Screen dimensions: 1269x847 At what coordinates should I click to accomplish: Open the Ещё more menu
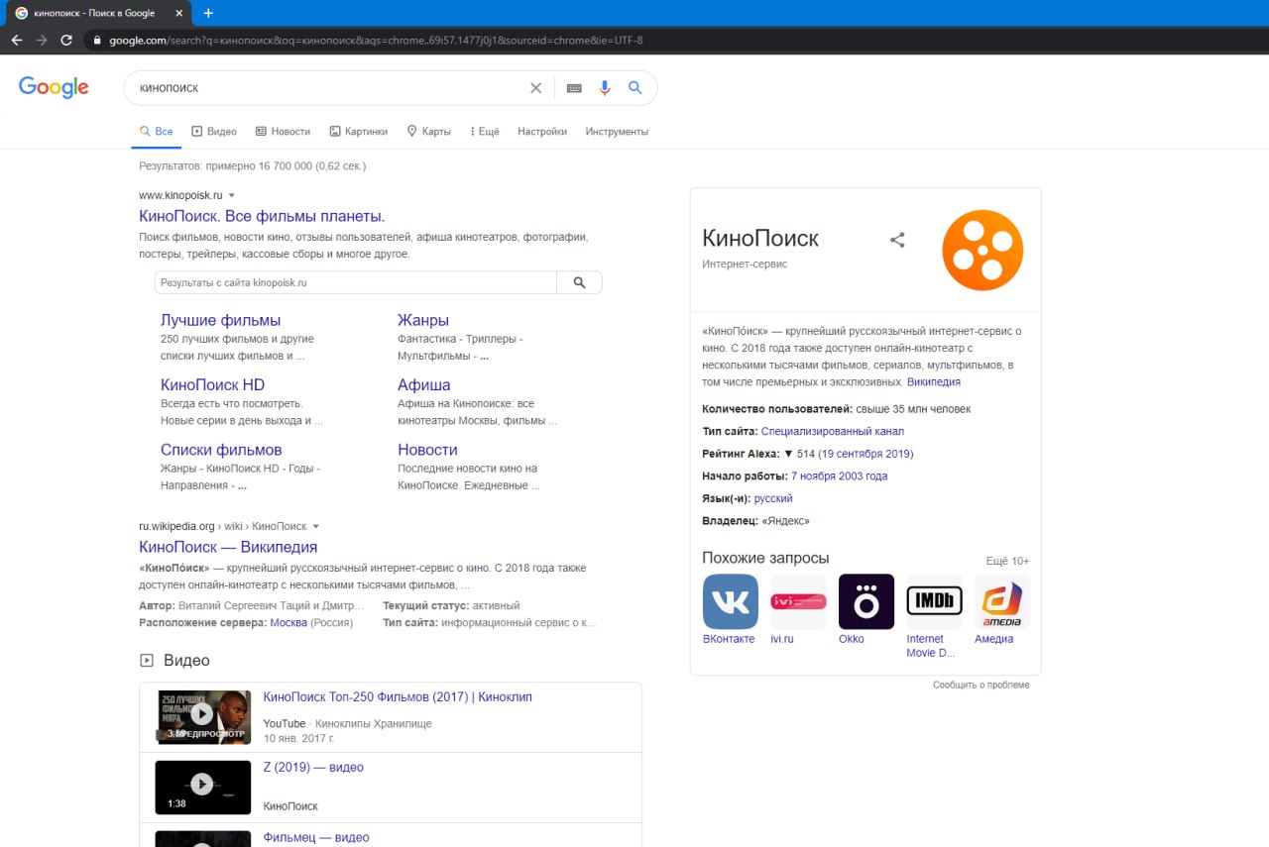tap(484, 131)
